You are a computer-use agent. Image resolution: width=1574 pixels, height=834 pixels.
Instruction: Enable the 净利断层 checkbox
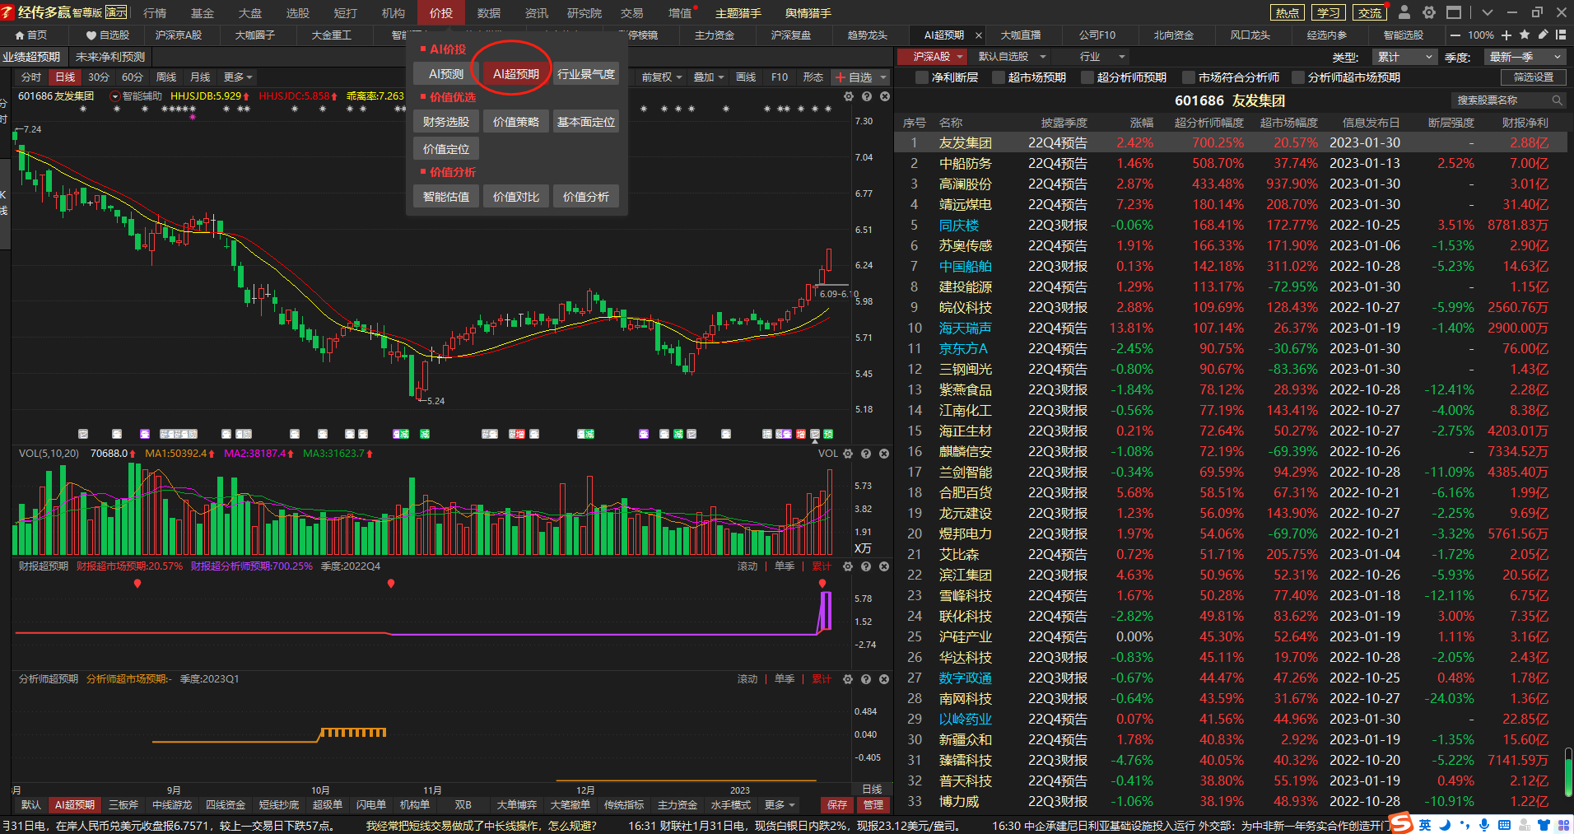tap(922, 77)
